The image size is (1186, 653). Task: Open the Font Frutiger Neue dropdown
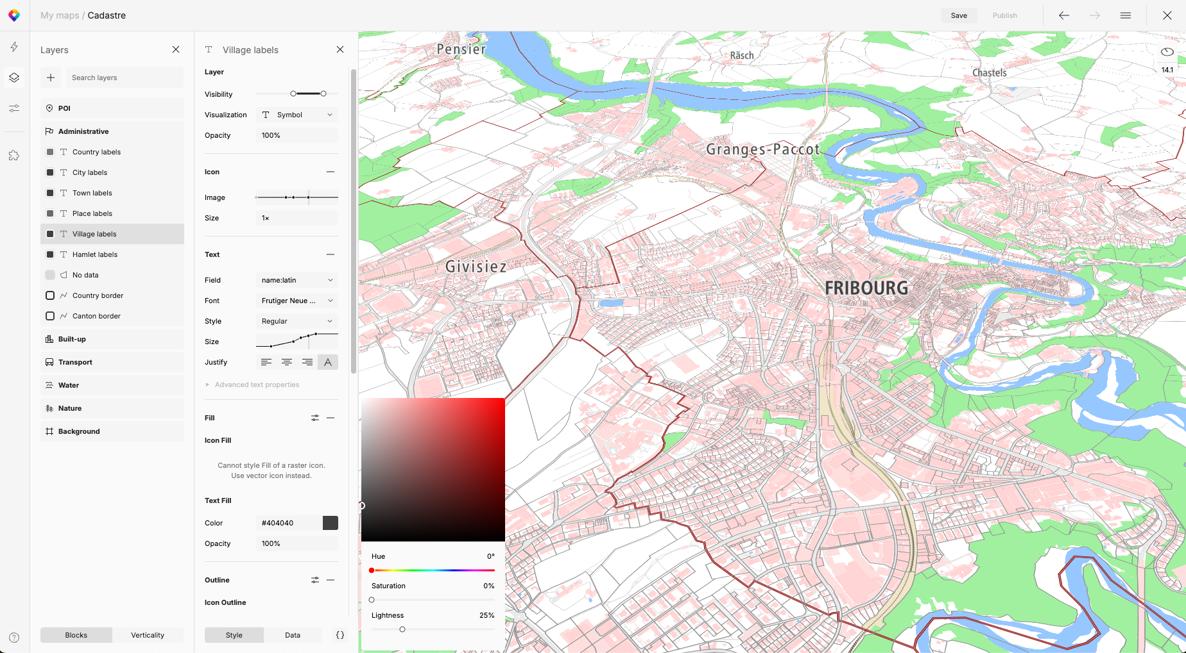tap(296, 301)
